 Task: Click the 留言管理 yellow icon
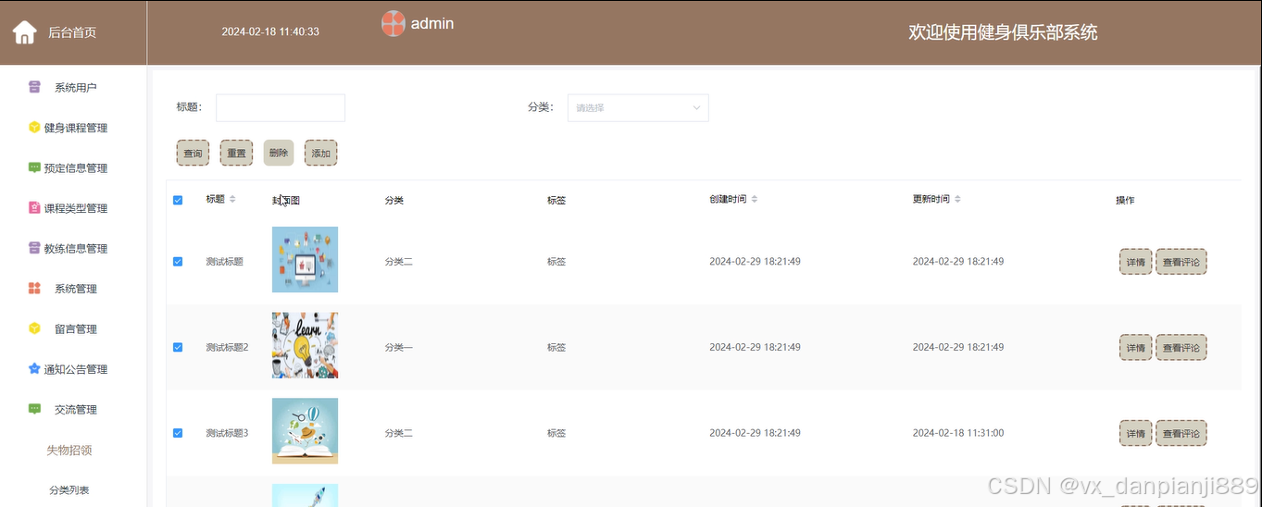point(34,328)
